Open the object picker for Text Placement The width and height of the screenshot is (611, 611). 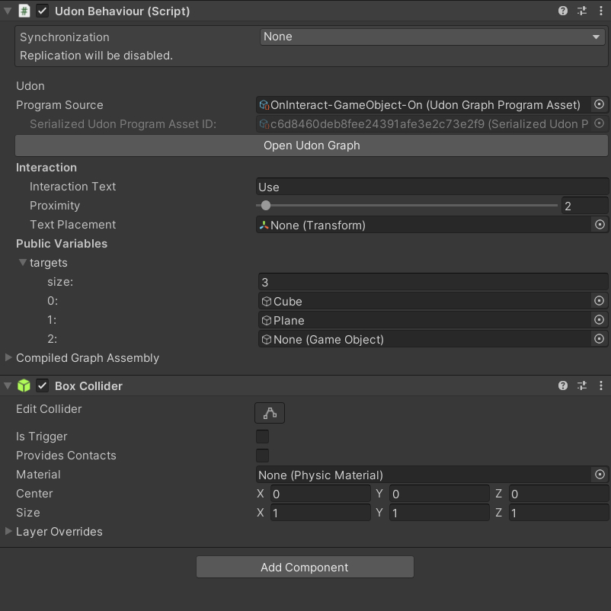[x=600, y=224]
